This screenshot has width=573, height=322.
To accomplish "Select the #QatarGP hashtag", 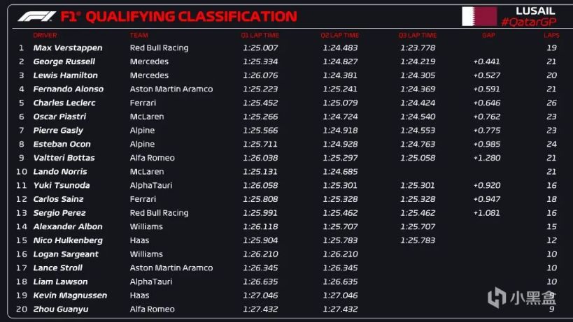I will coord(528,22).
